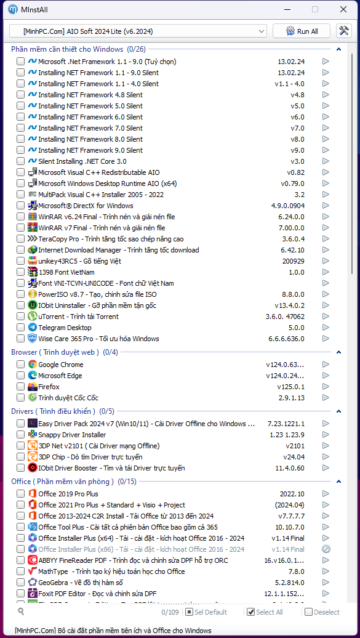Tick the Office Tool Plus checkbox

(20, 527)
